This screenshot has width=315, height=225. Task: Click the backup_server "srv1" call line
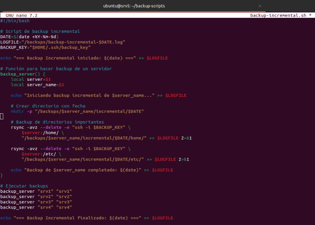click(x=36, y=191)
